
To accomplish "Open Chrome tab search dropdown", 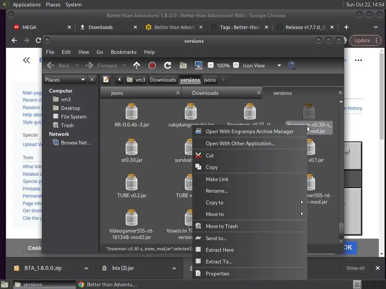I will 376,27.
